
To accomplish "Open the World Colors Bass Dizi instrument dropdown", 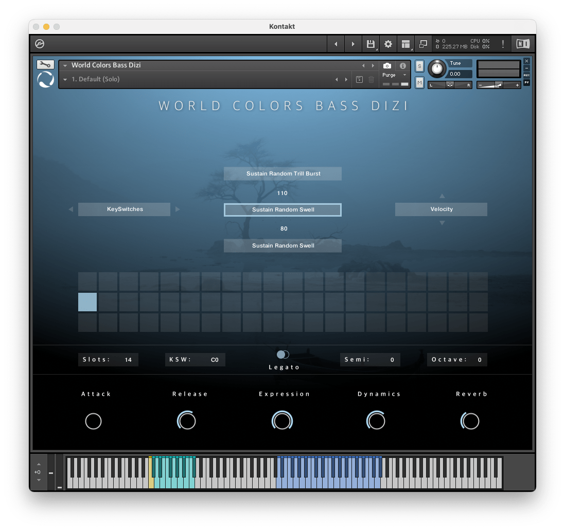I will click(65, 65).
